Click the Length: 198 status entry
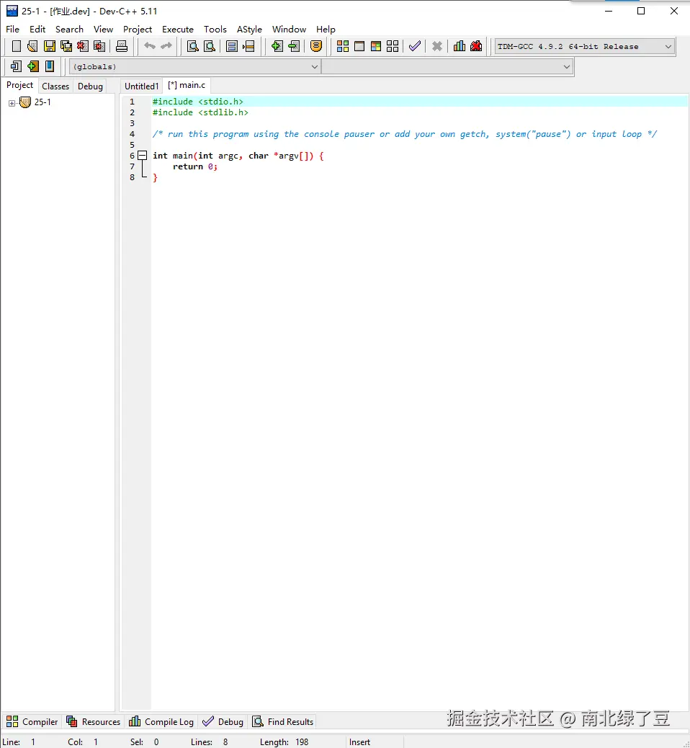 tap(284, 742)
